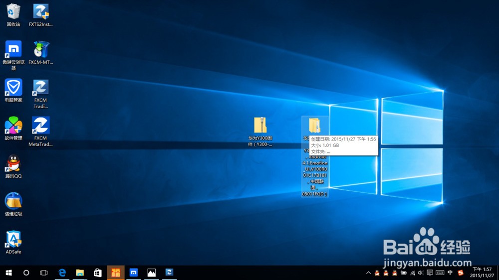Select the FXTS2Inst installer icon
499x280 pixels.
tap(41, 15)
